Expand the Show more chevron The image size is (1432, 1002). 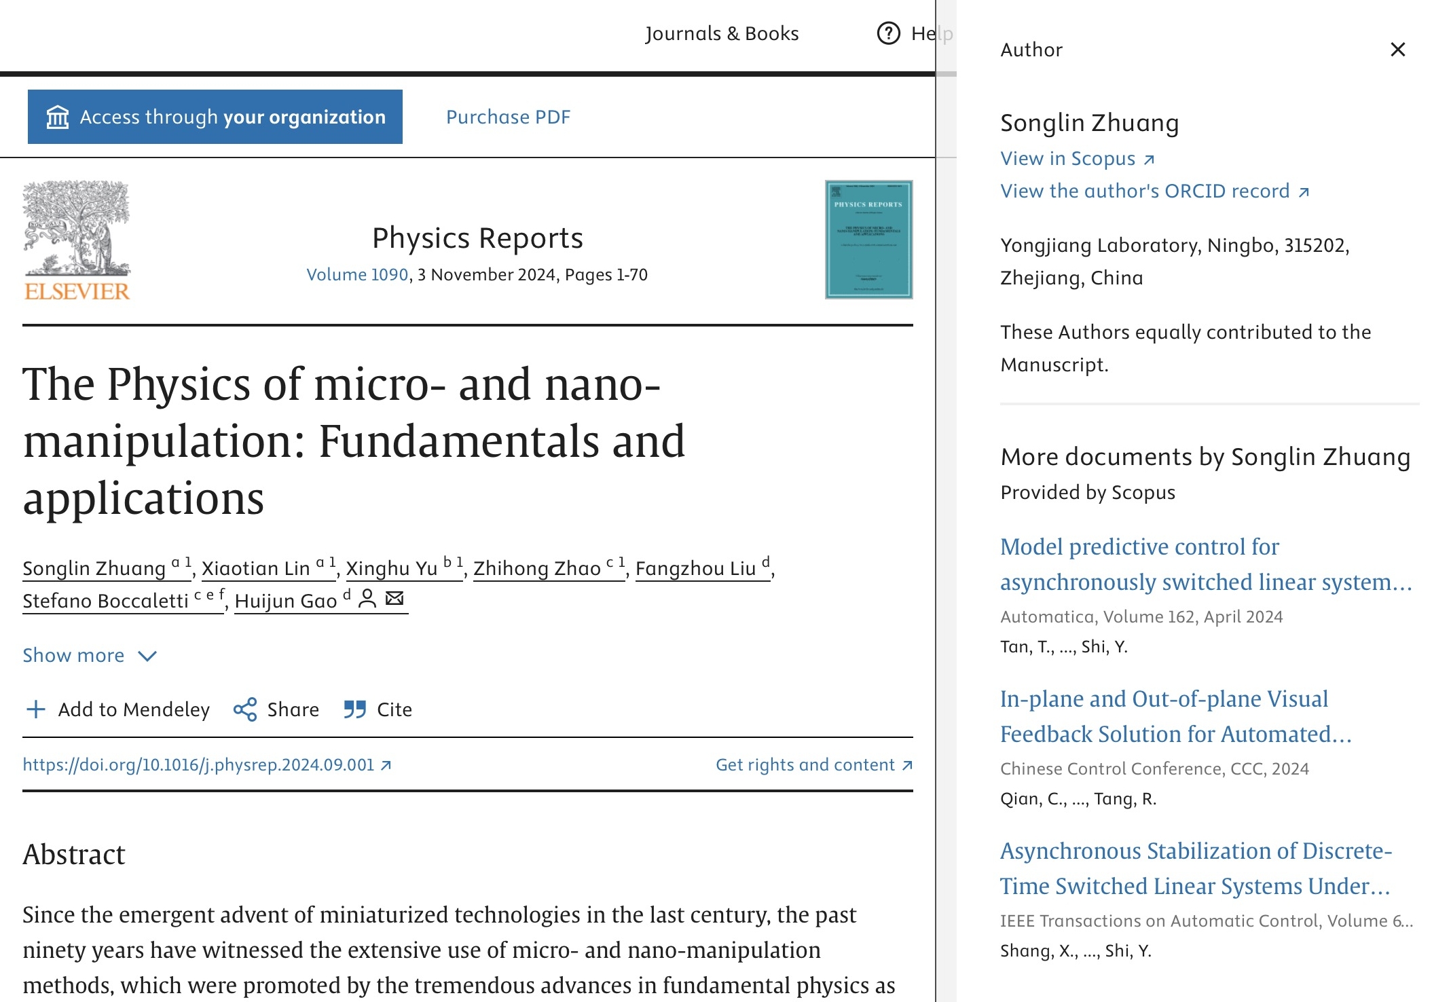pos(147,656)
